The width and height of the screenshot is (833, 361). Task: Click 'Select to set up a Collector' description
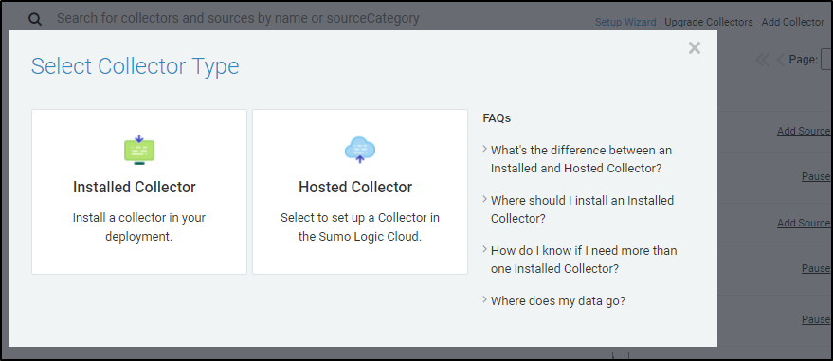tap(360, 227)
